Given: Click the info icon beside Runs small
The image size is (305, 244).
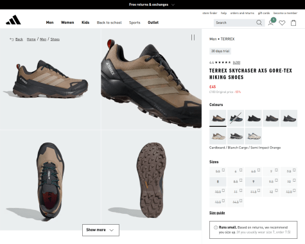Looking at the screenshot, I should [216, 227].
